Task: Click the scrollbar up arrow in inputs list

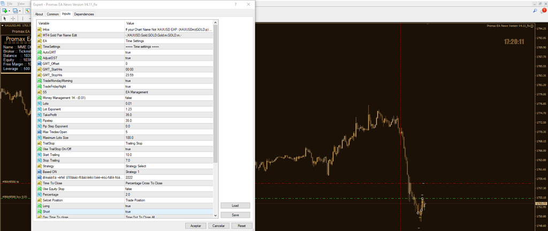Action: click(x=215, y=22)
